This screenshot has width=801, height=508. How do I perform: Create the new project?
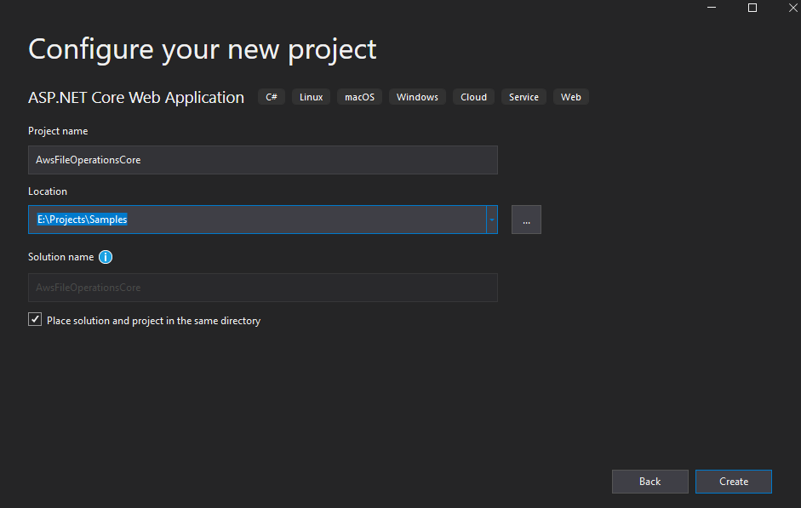click(734, 482)
